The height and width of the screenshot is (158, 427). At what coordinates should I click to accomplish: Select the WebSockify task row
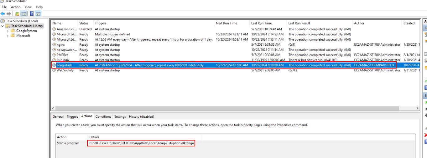coord(235,70)
